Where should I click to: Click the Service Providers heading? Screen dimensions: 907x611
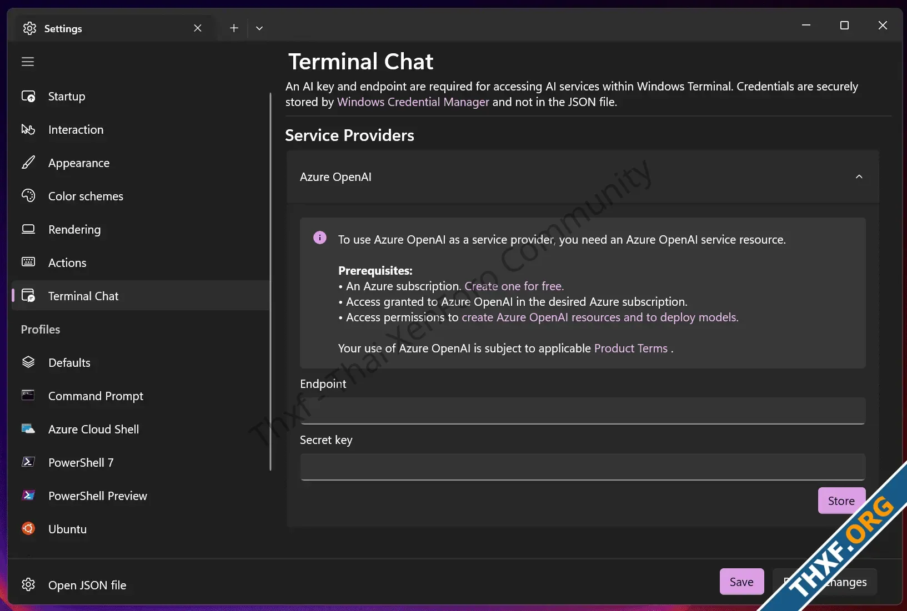(x=349, y=135)
